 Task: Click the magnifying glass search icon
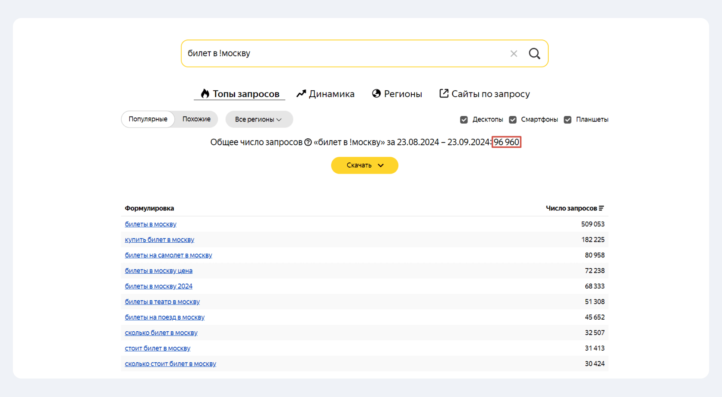pyautogui.click(x=535, y=54)
